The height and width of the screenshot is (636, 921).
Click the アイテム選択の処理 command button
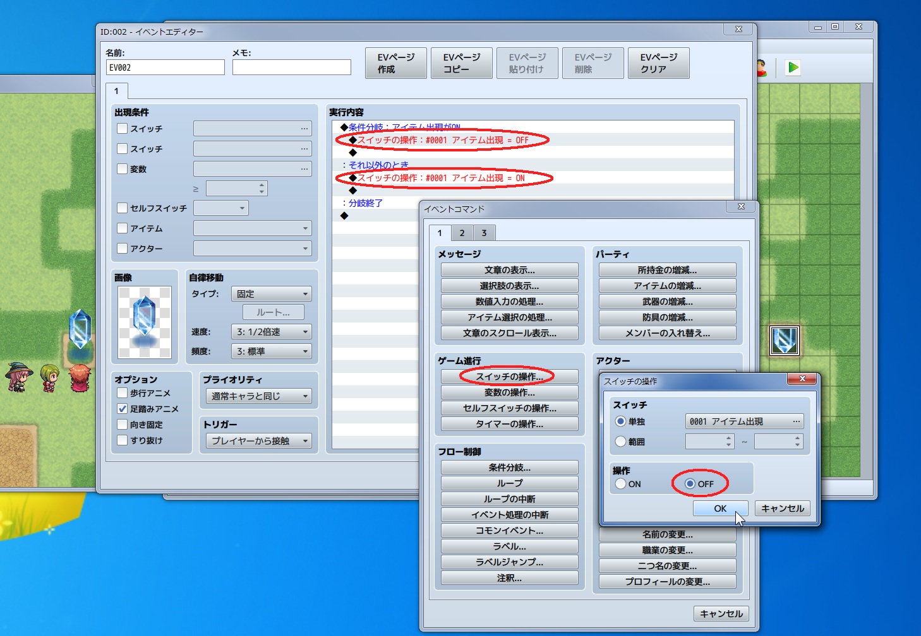(509, 317)
